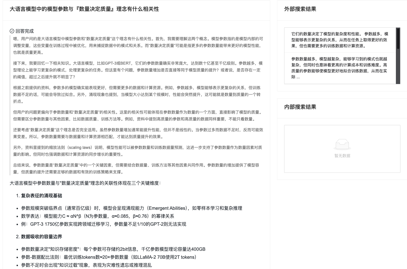Click the bullet mentioning LLaMA-2 70B tokens

(109, 257)
